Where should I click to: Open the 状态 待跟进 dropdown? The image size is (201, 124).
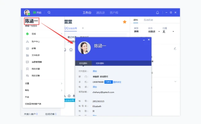coord(154,31)
